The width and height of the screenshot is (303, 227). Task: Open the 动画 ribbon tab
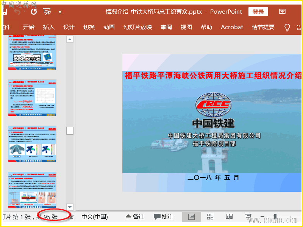point(109,27)
